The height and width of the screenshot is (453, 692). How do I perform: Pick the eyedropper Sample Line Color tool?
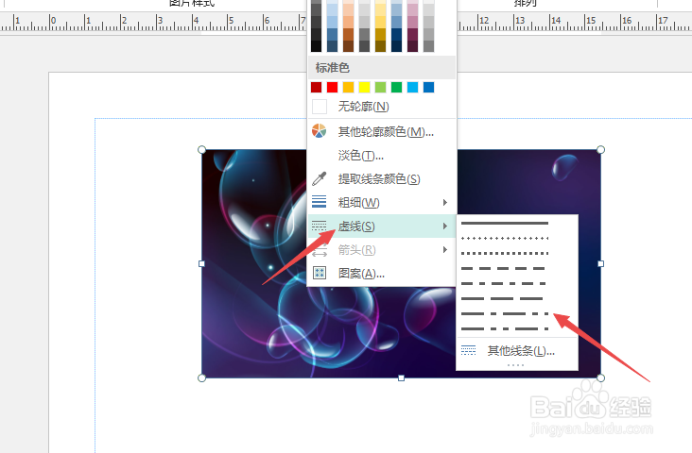[x=320, y=178]
